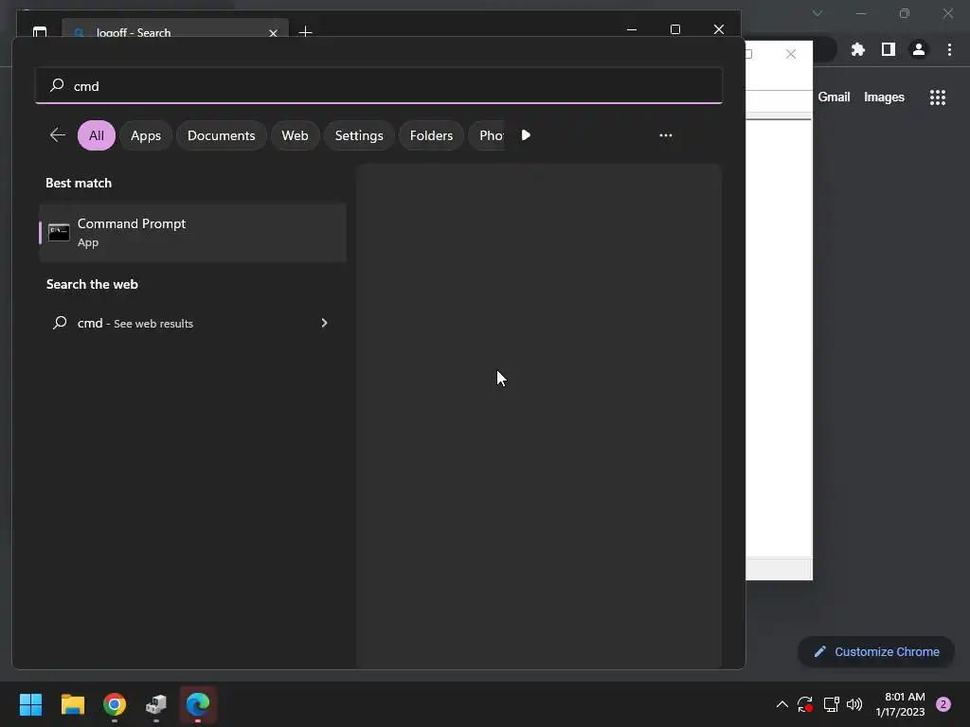Close the white dialog behind the search panel
The image size is (970, 727).
791,54
